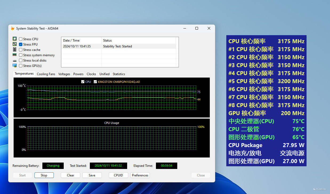The width and height of the screenshot is (330, 194).
Task: Maximize the System Stability Test window
Action: pyautogui.click(x=197, y=28)
